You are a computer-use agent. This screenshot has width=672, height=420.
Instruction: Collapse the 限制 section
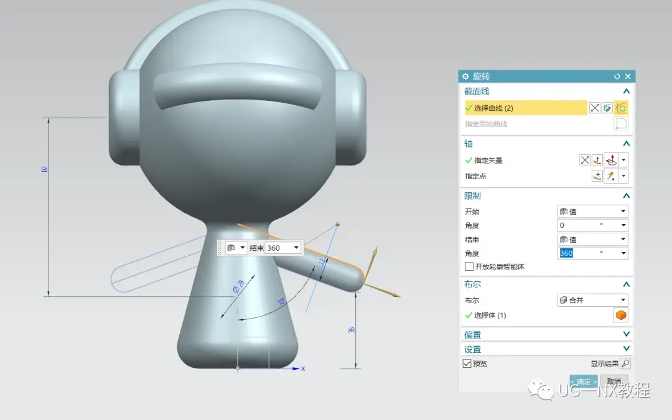point(626,196)
